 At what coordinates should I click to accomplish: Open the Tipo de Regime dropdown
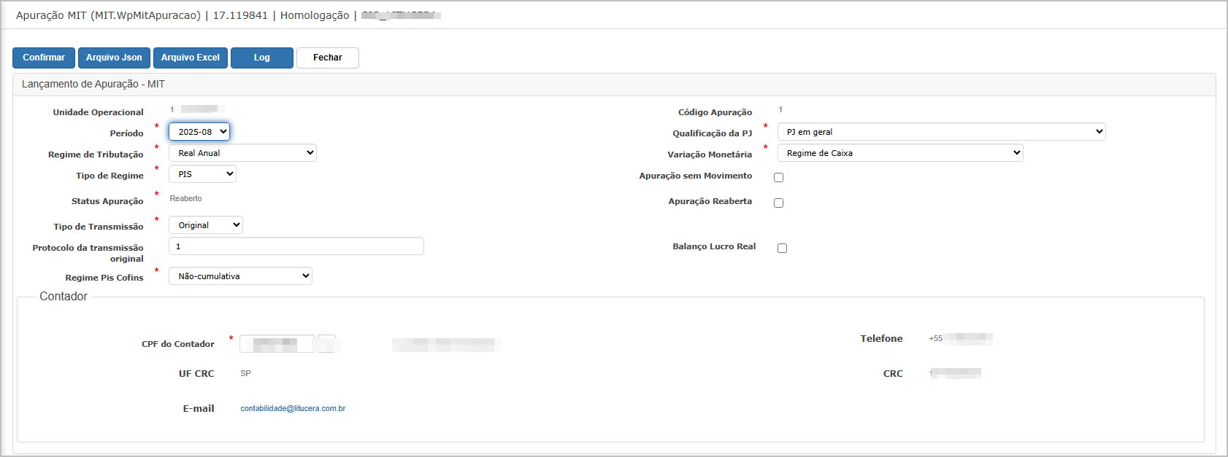point(202,174)
